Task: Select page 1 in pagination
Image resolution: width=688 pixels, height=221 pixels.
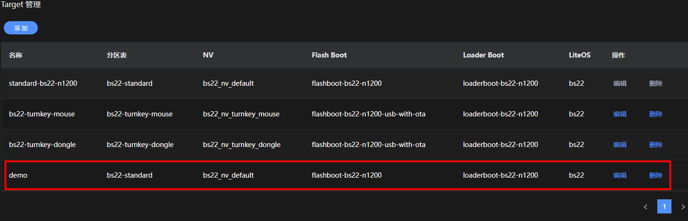Action: [664, 206]
